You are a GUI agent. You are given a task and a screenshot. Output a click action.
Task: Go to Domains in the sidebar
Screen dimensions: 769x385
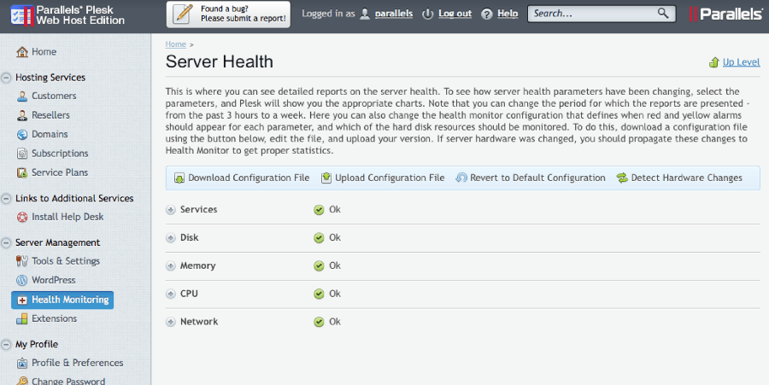click(x=50, y=134)
